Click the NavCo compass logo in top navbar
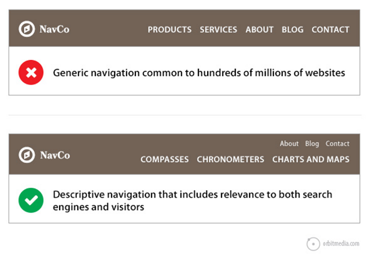Screen dimensions: 370x257 [27, 29]
